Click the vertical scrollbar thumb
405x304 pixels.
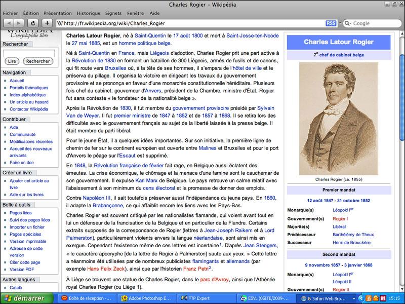tap(402, 98)
